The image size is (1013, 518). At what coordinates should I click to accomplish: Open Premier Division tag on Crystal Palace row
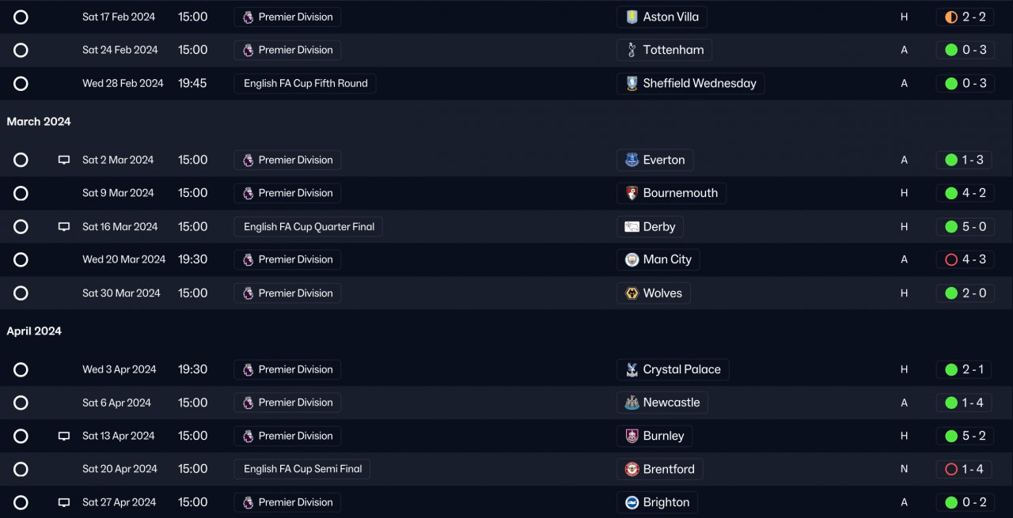click(287, 369)
